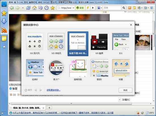Image resolution: width=156 pixels, height=116 pixels.
Task: Click the news ticker link in the status bar
Action: (x=63, y=113)
